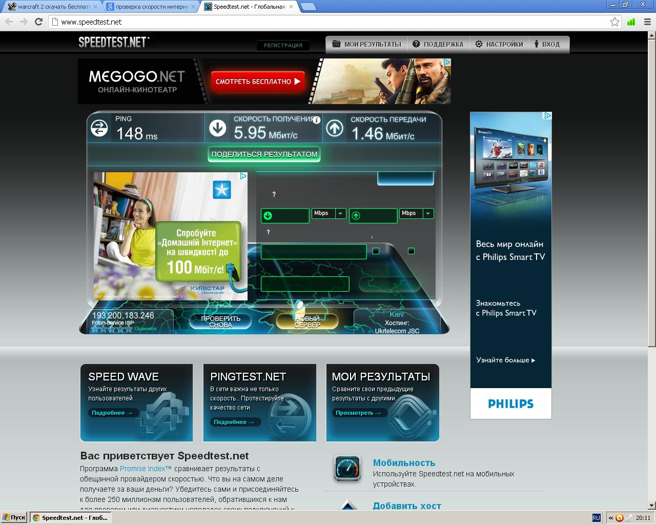Click the Kyivstar star logo in the ad
The image size is (656, 525).
[x=222, y=190]
